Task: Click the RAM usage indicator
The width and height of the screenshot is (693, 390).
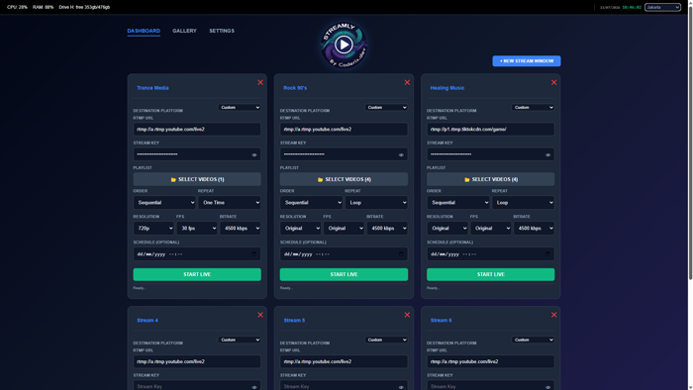Action: pos(43,7)
